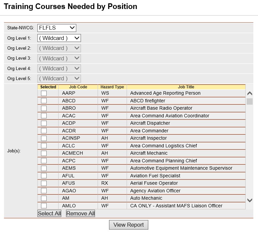Expand the Org Level 1 dropdown
258x232 pixels.
click(59, 38)
